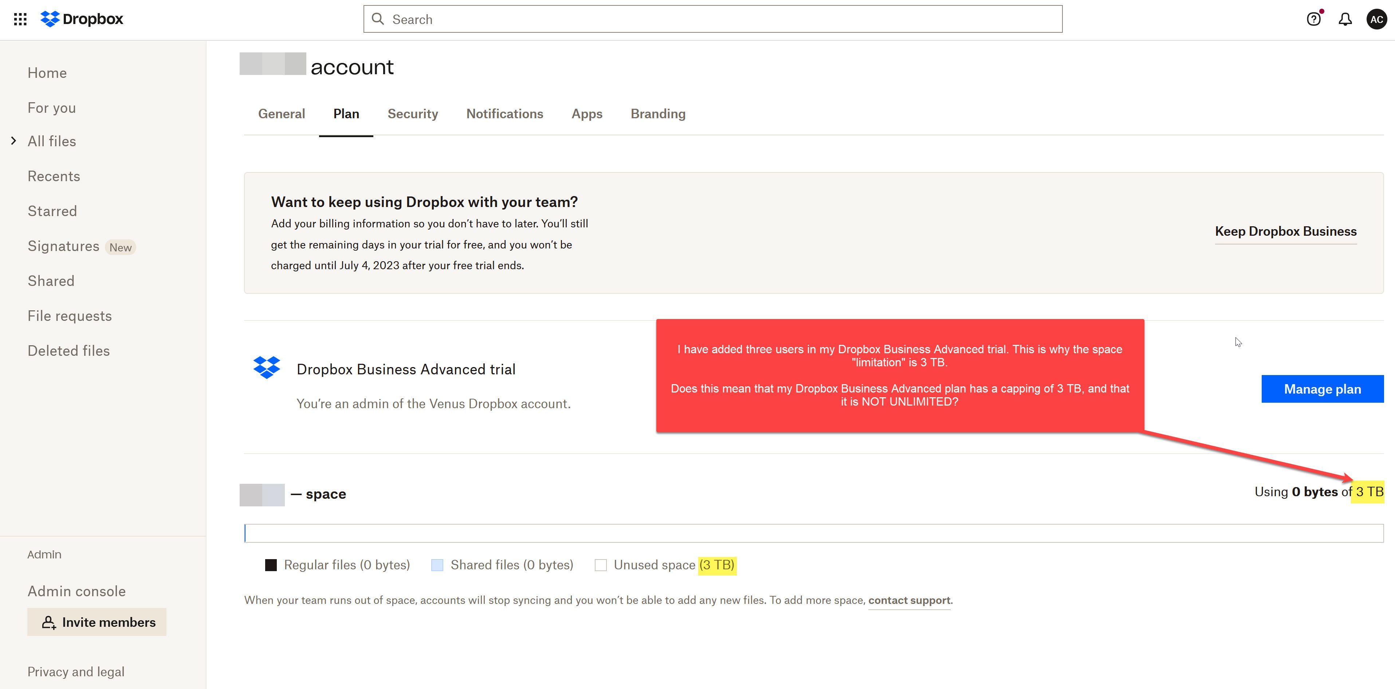This screenshot has height=689, width=1395.
Task: Open Privacy and legal link
Action: pos(76,672)
